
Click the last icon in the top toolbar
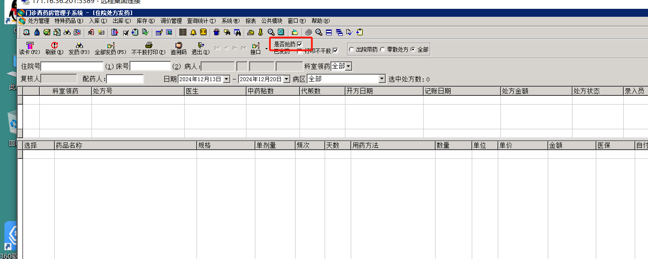coord(360,32)
